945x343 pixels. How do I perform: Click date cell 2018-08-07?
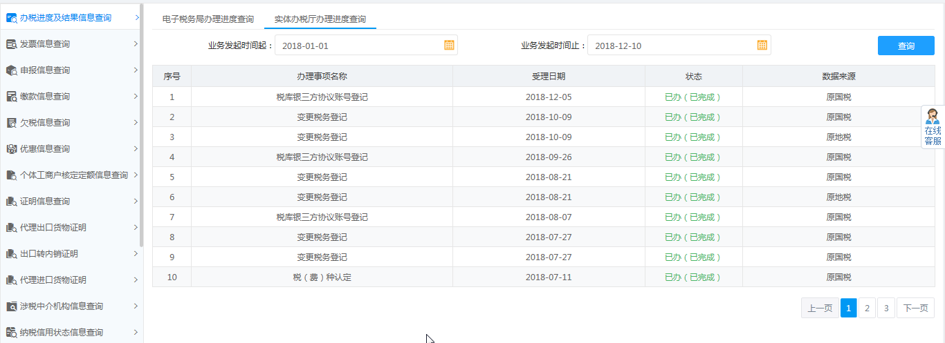pos(549,217)
